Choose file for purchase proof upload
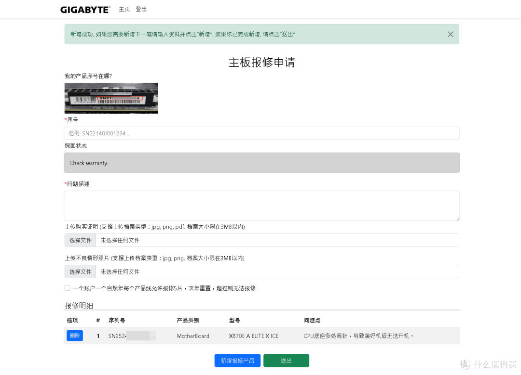Image resolution: width=521 pixels, height=375 pixels. tap(80, 240)
